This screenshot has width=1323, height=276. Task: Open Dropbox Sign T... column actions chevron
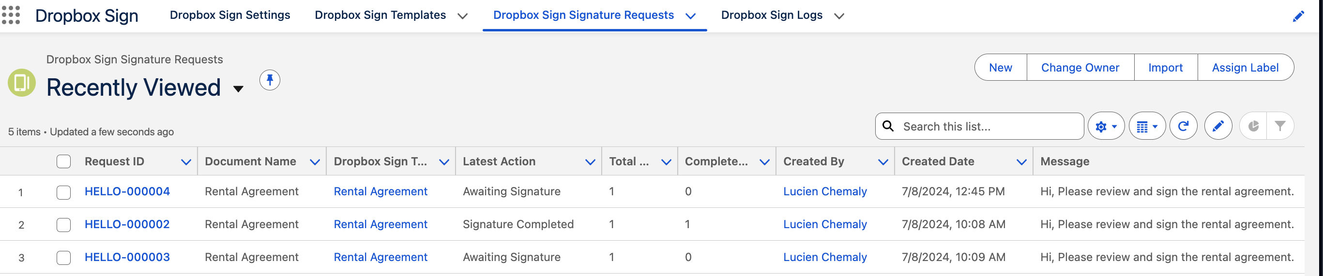pyautogui.click(x=444, y=162)
